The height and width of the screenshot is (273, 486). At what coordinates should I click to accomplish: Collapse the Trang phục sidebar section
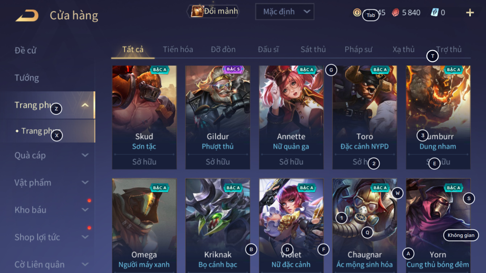(x=85, y=105)
